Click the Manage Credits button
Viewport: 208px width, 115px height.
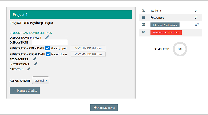pos(25,90)
